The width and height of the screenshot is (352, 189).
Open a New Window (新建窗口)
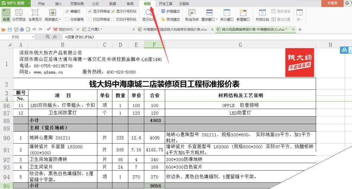[x=243, y=15]
